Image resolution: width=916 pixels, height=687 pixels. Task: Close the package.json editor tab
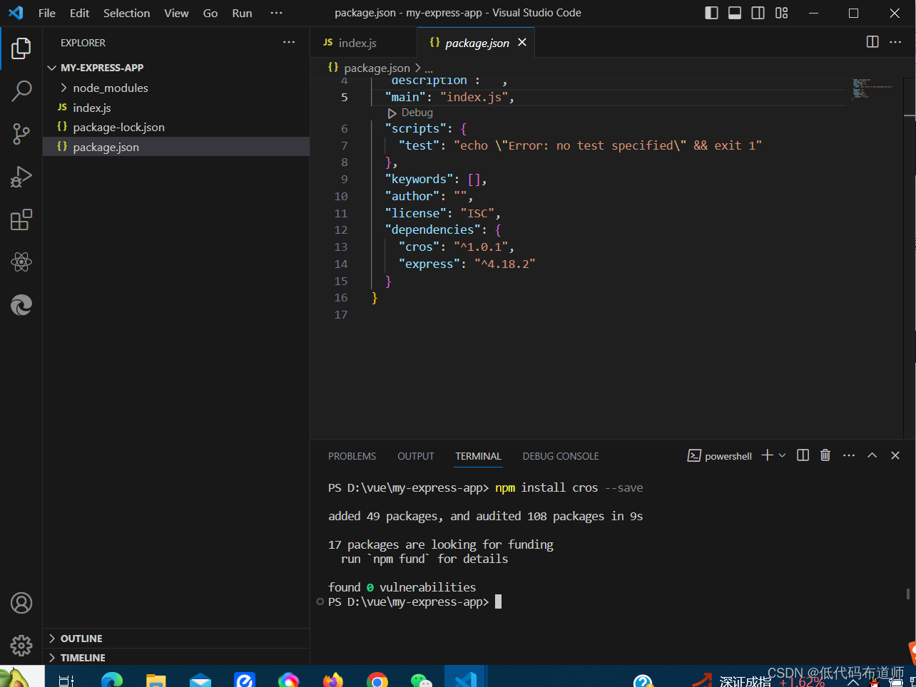(x=522, y=42)
